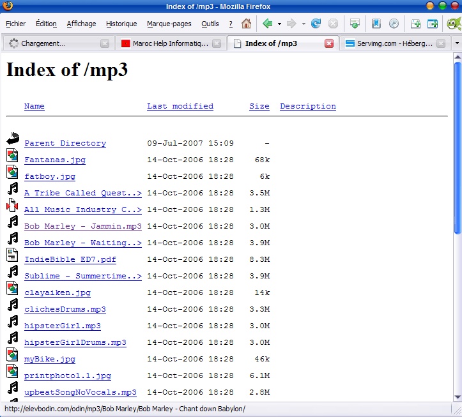Image resolution: width=462 pixels, height=417 pixels.
Task: Open the Édition menu
Action: pyautogui.click(x=46, y=24)
